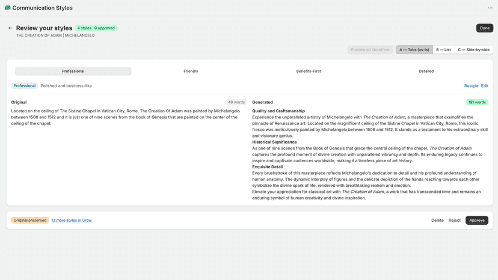Click Preview on storefront button
This screenshot has width=498, height=280.
click(370, 49)
